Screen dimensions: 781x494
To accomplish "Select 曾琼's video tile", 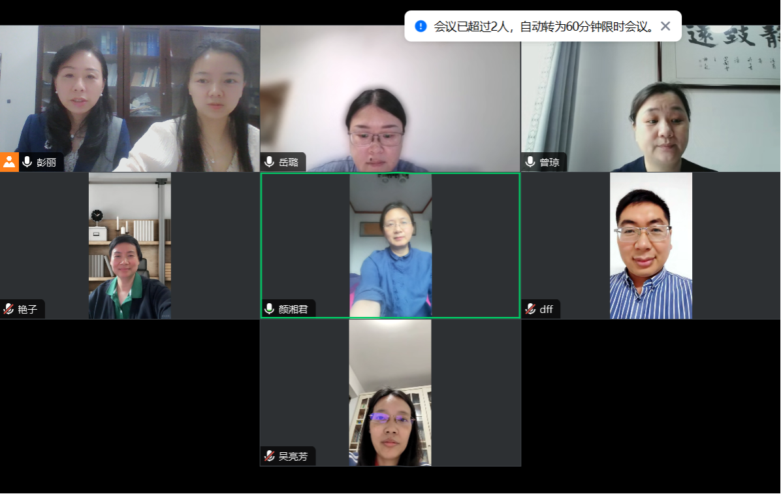I will pyautogui.click(x=651, y=99).
